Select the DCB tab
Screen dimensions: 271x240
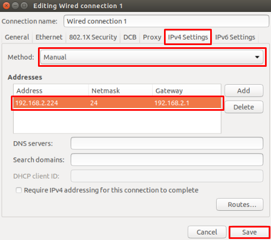130,37
